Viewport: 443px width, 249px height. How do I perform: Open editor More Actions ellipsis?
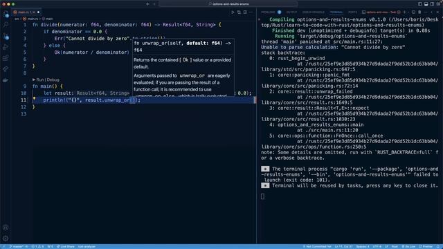251,12
